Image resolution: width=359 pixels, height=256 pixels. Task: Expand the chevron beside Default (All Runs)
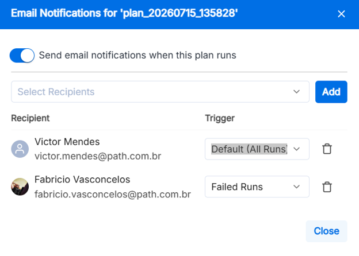pos(296,149)
